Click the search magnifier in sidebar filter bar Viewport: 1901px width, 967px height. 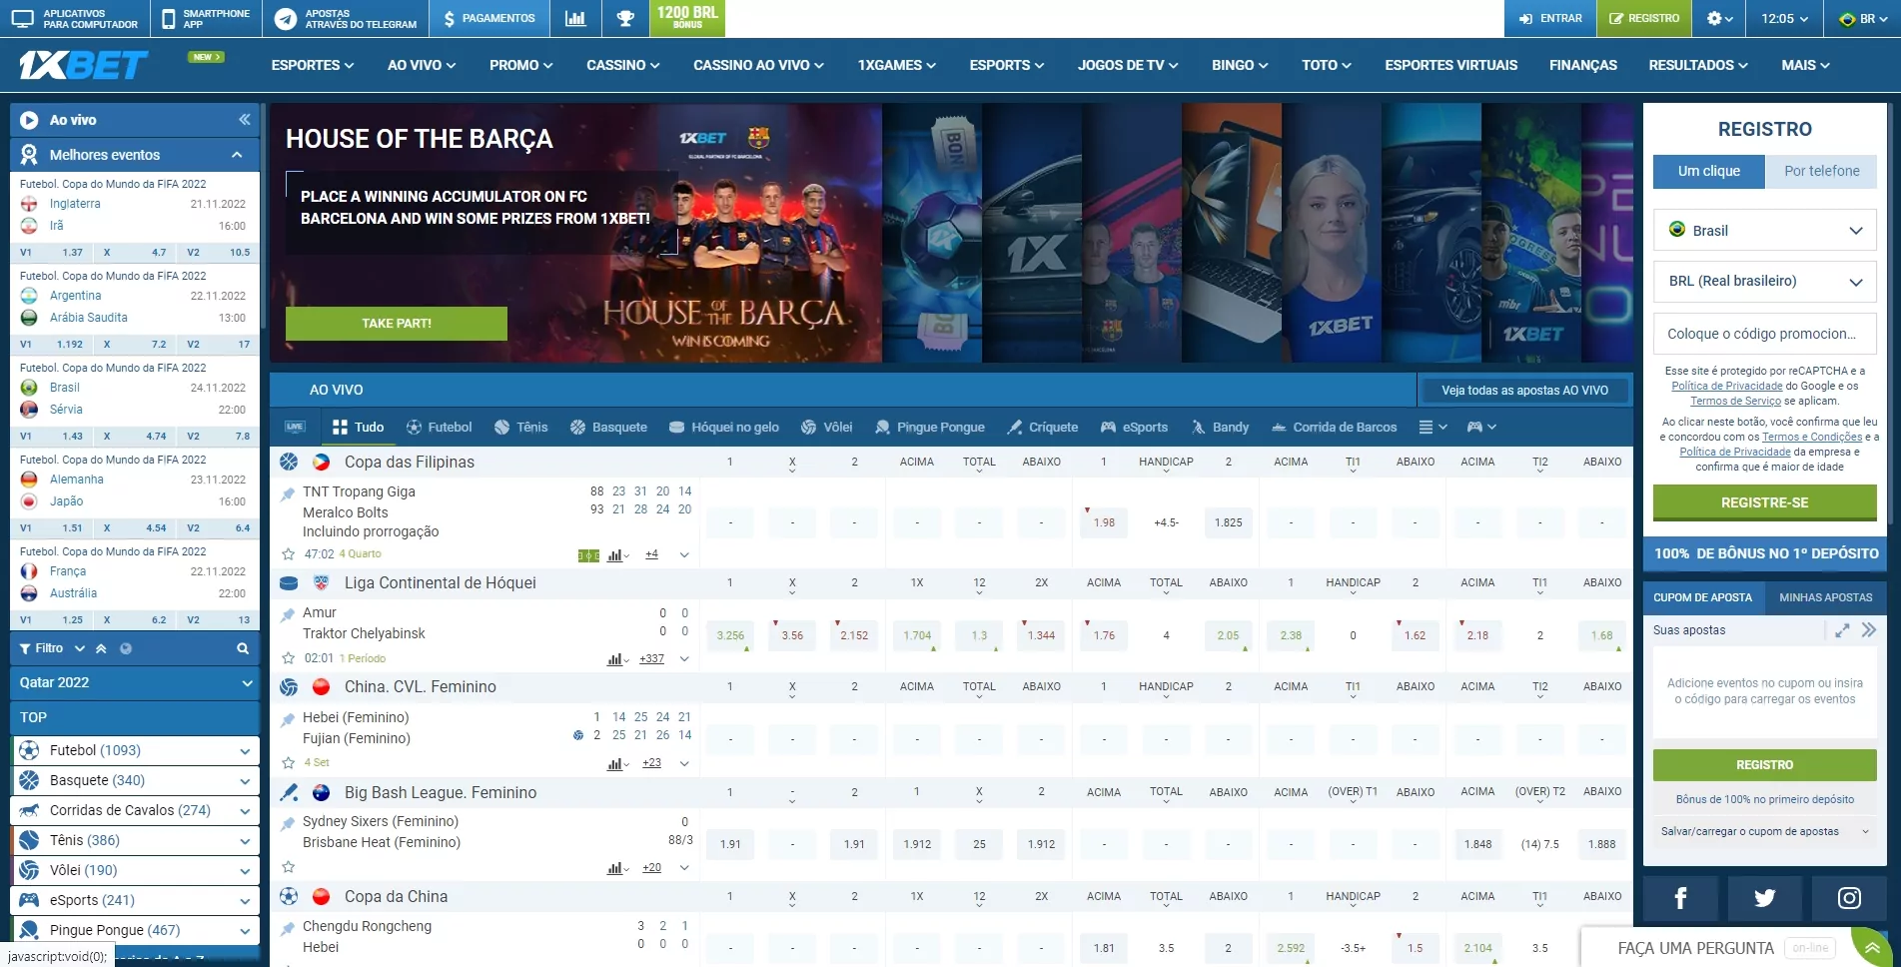tap(242, 648)
